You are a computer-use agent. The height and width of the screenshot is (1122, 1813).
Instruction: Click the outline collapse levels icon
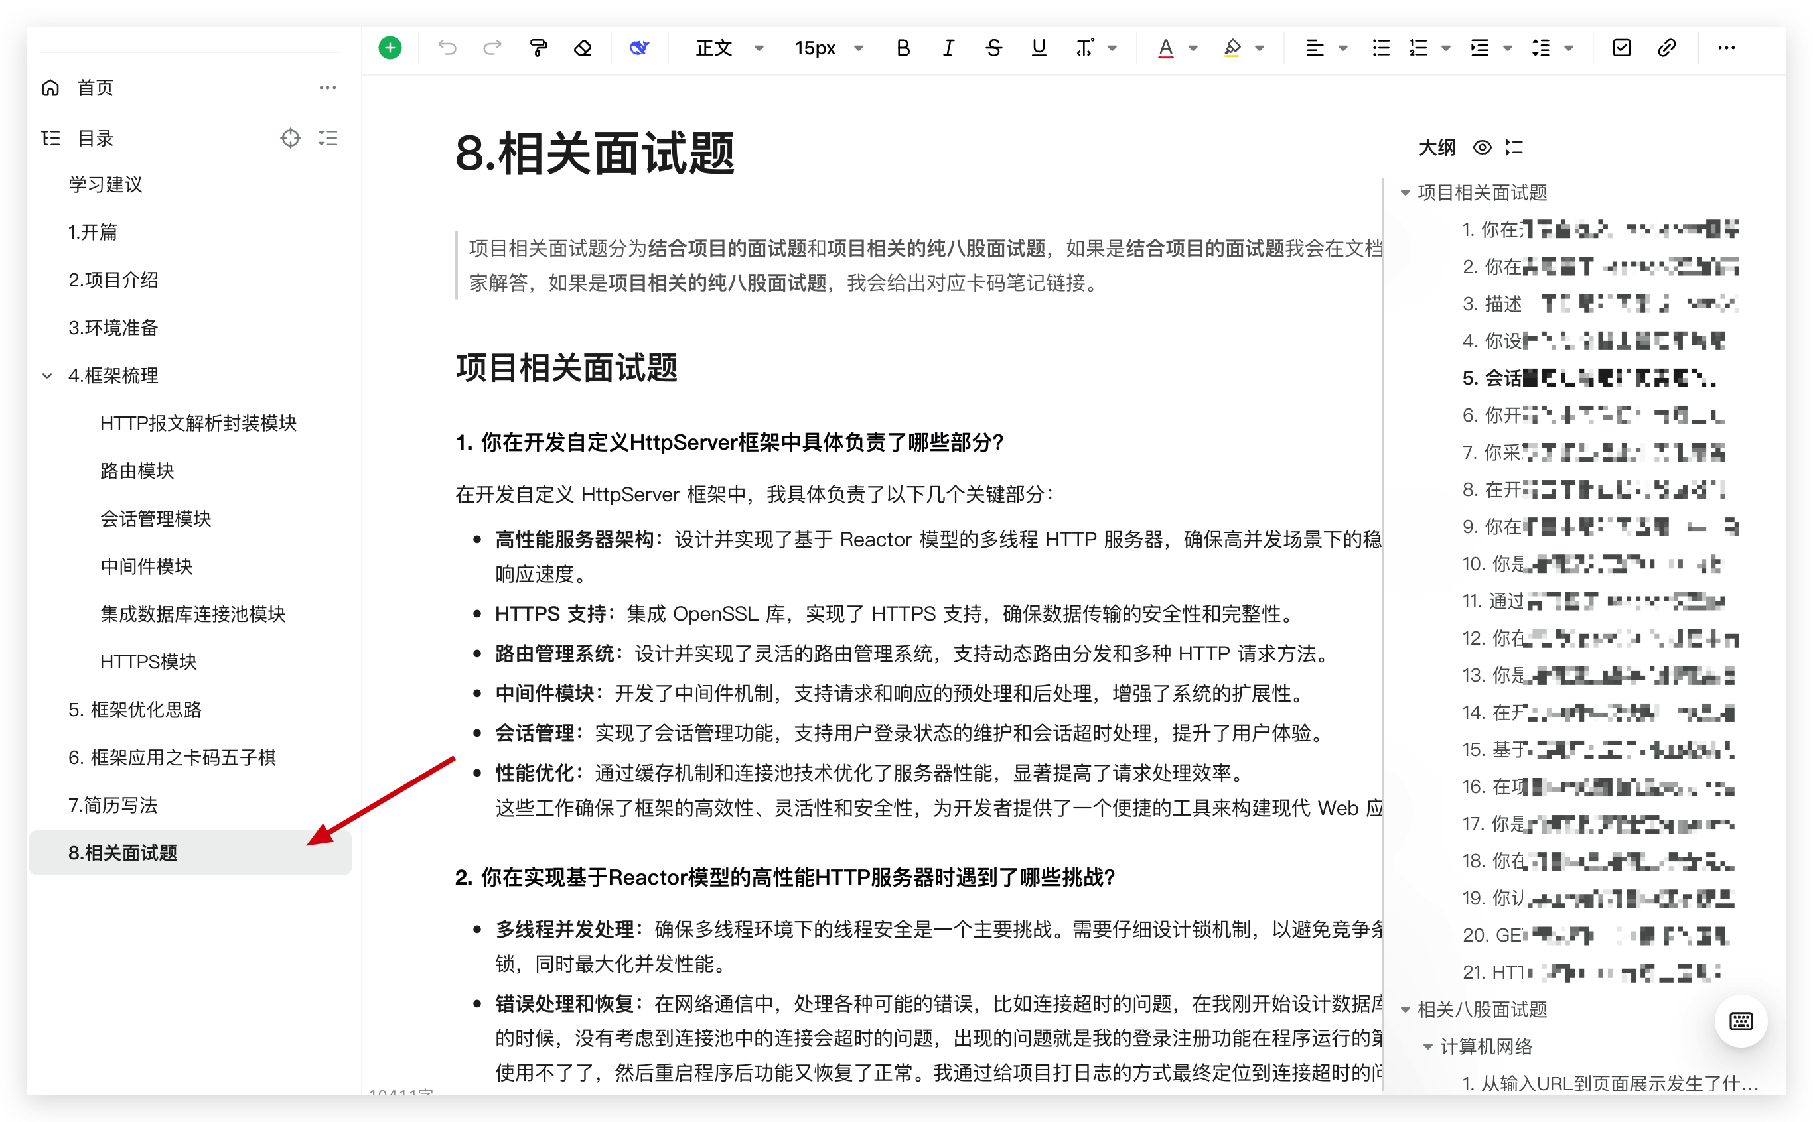pos(1514,148)
